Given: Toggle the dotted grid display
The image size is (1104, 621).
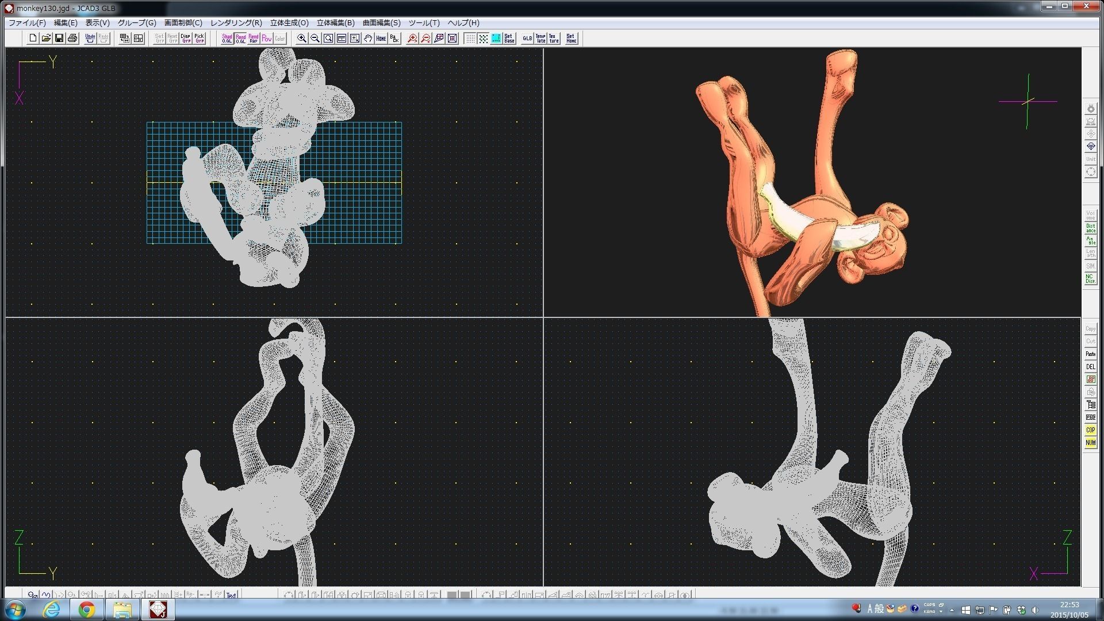Looking at the screenshot, I should click(470, 39).
